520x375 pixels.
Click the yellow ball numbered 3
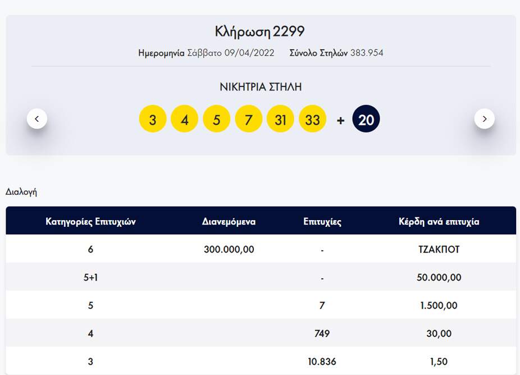[x=153, y=120]
